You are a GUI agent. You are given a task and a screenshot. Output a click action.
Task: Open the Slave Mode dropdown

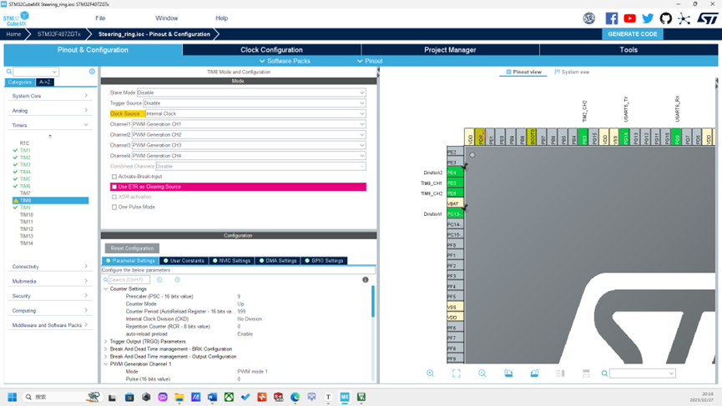tap(251, 93)
